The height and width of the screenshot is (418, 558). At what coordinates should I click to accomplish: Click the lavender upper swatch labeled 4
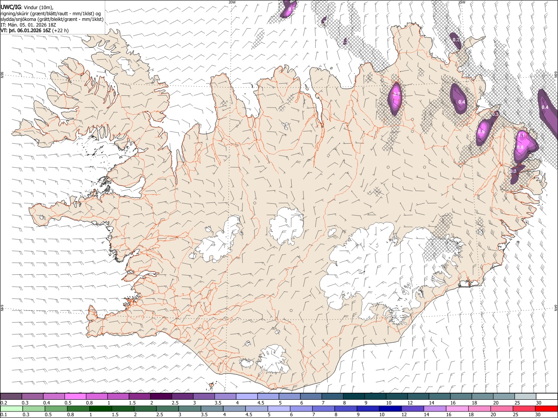247,396
